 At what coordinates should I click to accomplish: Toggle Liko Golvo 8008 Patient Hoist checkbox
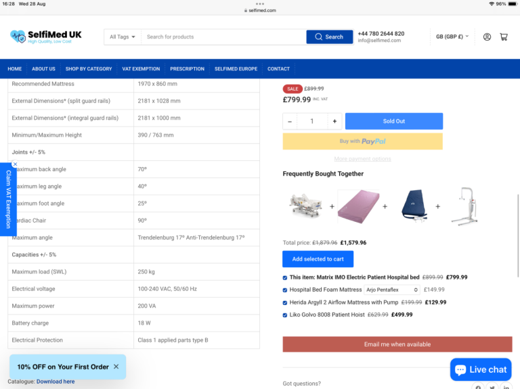(x=284, y=315)
